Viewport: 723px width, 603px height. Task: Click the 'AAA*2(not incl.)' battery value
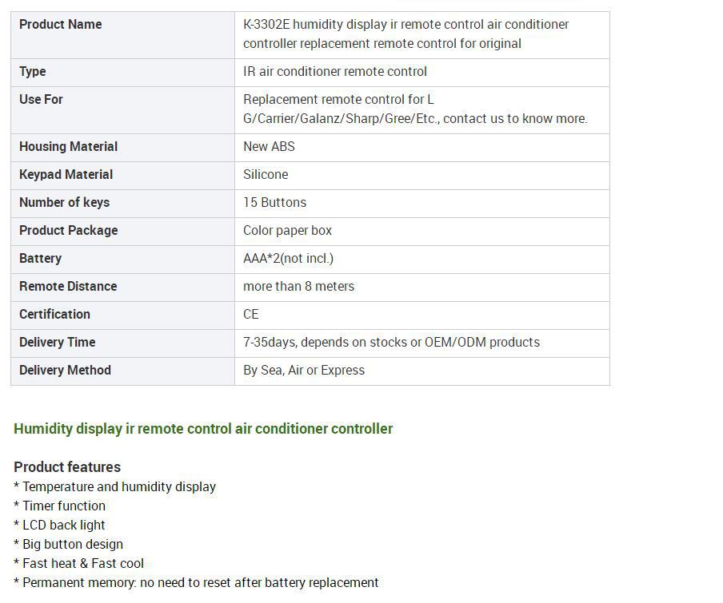coord(288,258)
